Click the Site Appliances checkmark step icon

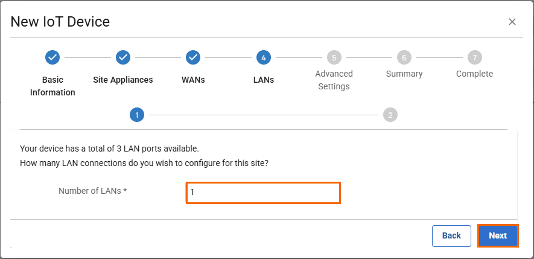(x=122, y=57)
